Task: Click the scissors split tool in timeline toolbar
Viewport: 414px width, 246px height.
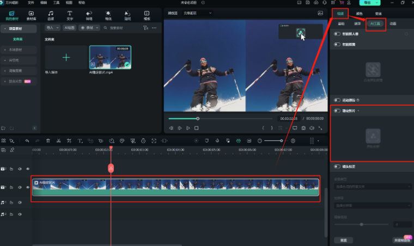Action: pyautogui.click(x=58, y=140)
